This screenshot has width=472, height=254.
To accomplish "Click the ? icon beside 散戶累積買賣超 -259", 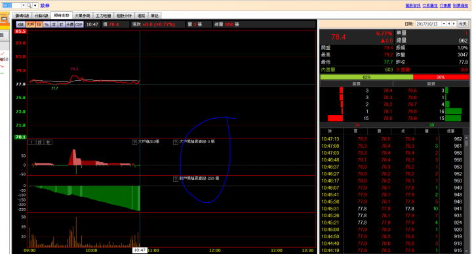I will click(176, 179).
